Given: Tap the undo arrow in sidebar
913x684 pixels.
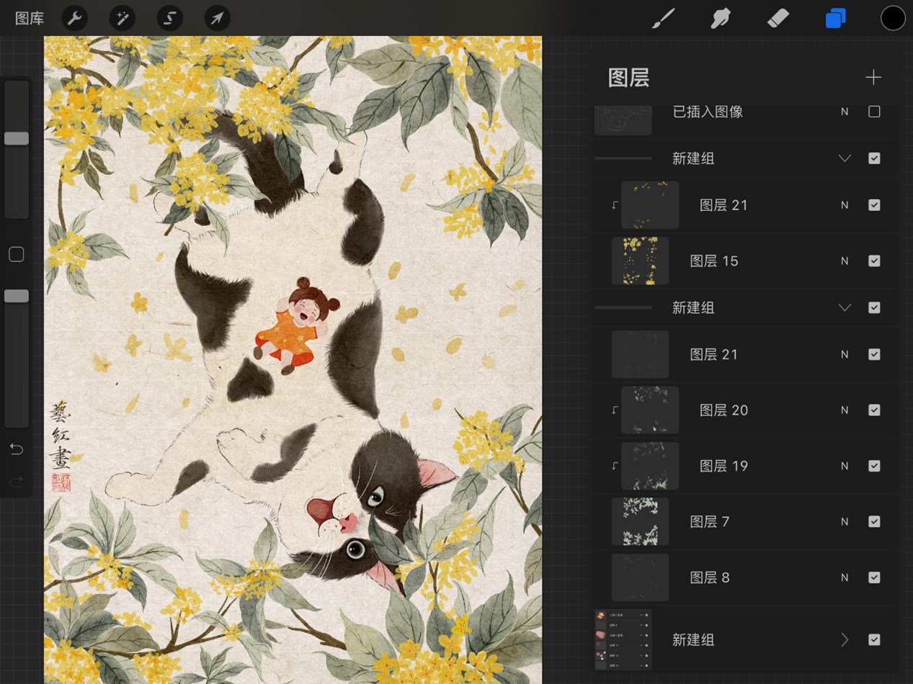Looking at the screenshot, I should [x=17, y=449].
